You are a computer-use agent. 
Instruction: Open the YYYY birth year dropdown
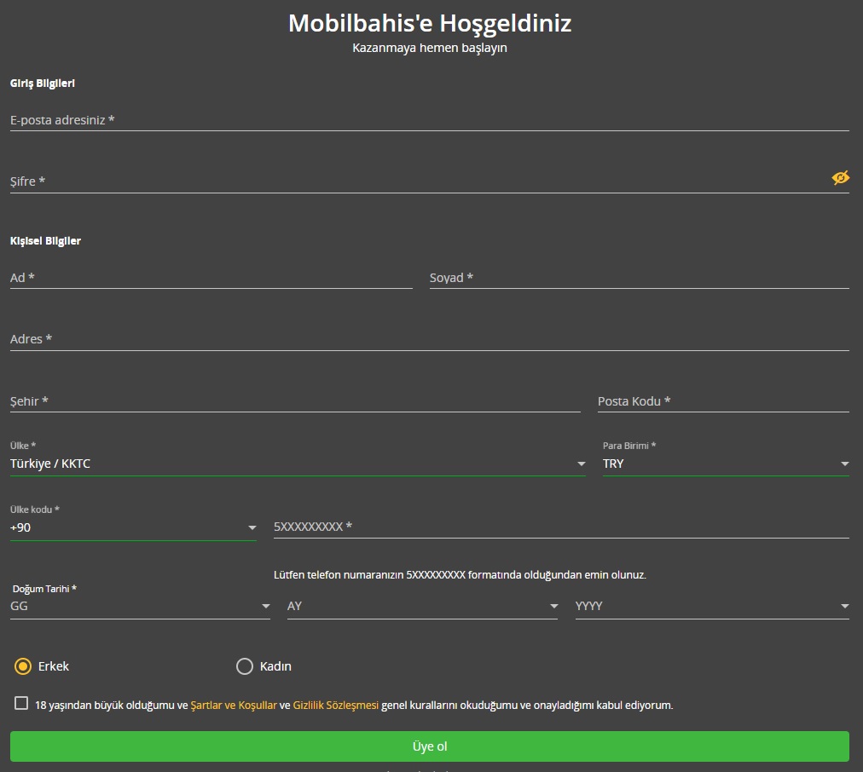712,606
